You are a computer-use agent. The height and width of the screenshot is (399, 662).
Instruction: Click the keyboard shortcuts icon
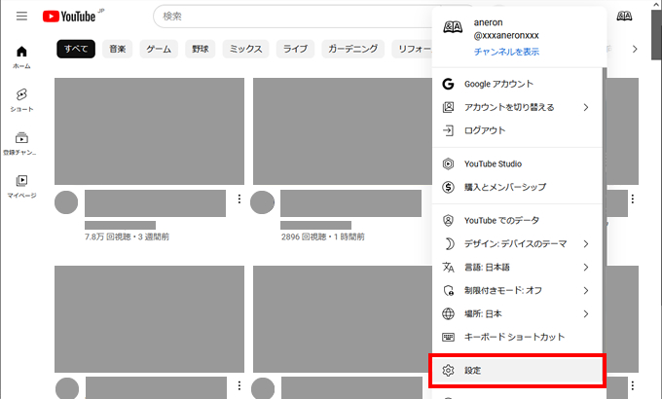[448, 337]
